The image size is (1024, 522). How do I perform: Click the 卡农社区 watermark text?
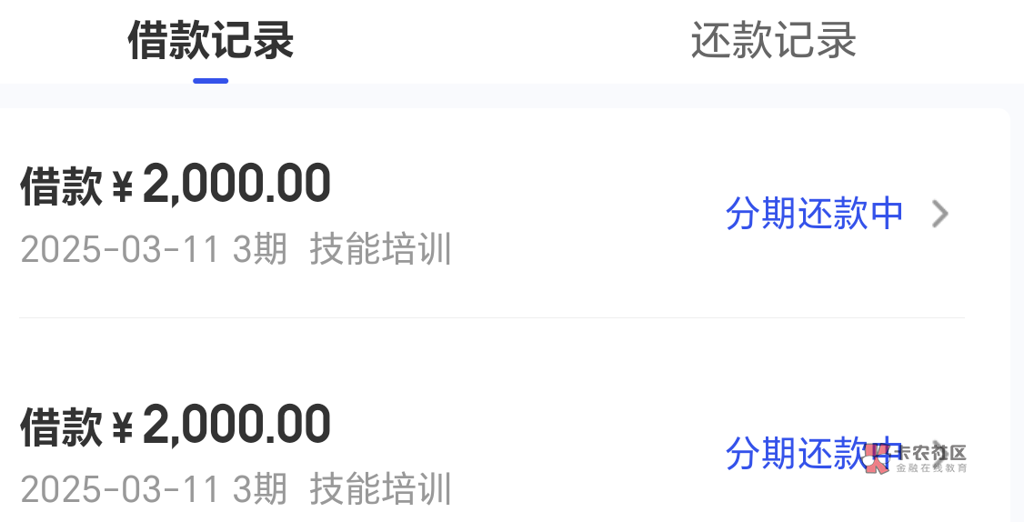[930, 453]
